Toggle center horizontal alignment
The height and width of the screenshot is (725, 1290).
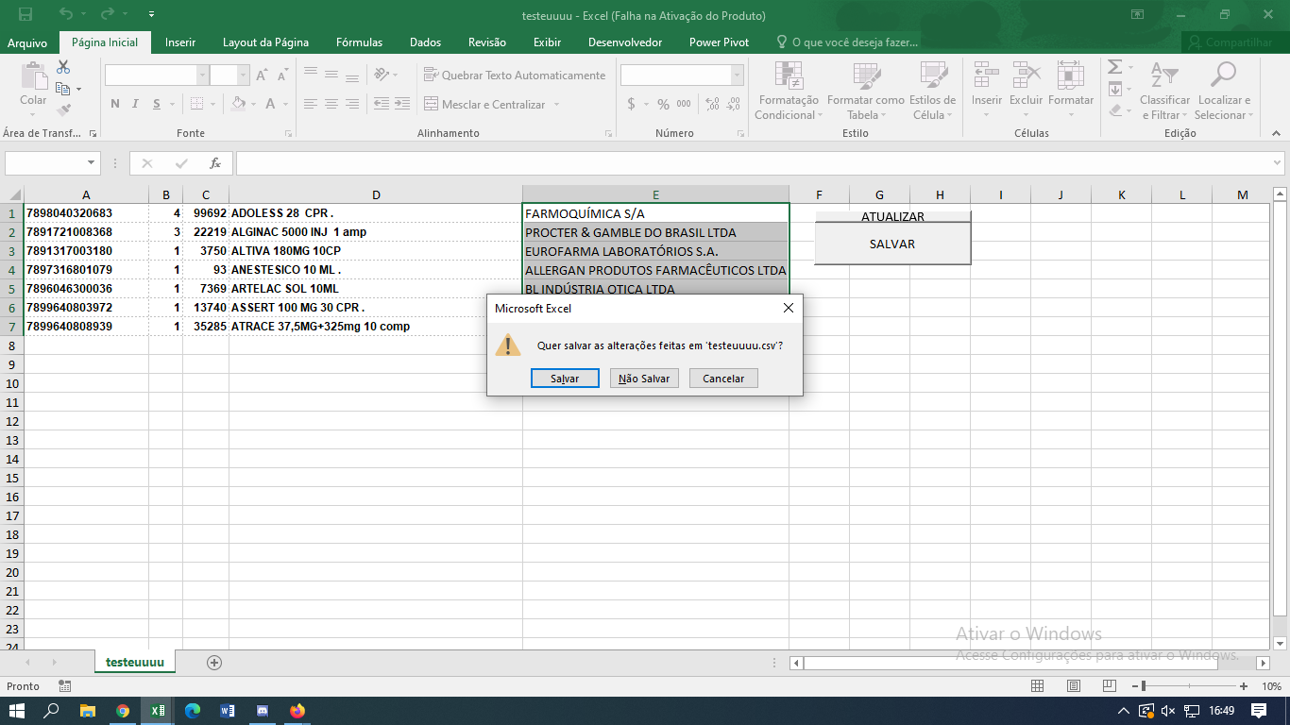click(x=331, y=104)
